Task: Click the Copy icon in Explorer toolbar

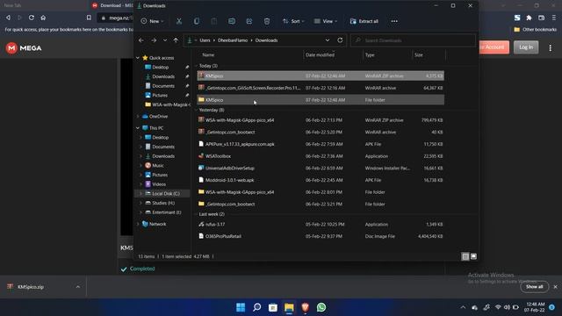Action: click(x=197, y=21)
